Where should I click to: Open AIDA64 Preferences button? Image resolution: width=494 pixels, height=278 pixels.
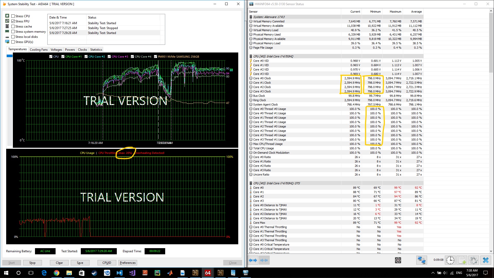point(128,263)
